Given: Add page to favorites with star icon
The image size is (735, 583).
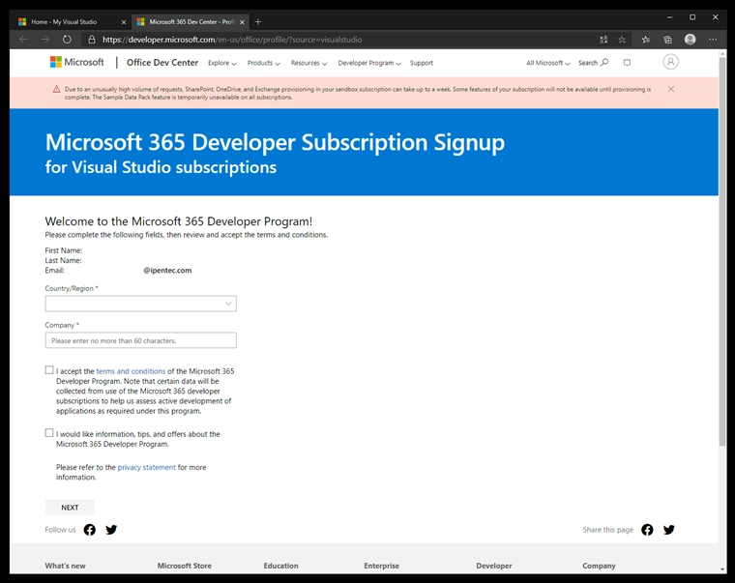Looking at the screenshot, I should [622, 40].
